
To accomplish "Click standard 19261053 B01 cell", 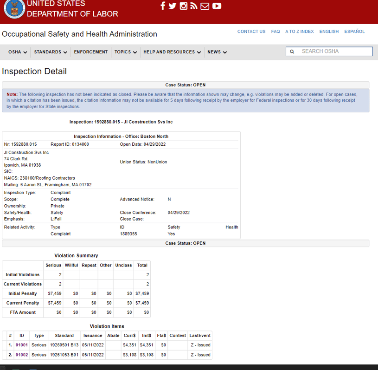I will click(x=64, y=355).
